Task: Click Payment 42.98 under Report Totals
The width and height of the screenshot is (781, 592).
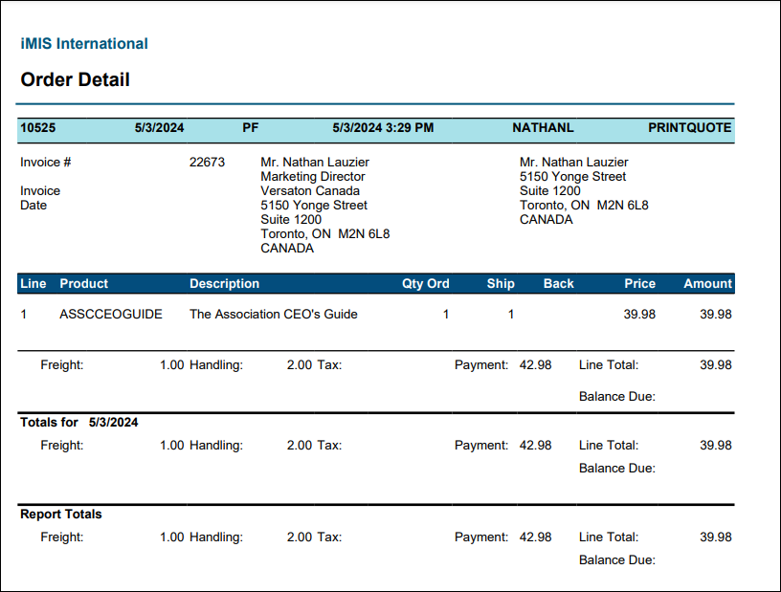Action: (503, 537)
